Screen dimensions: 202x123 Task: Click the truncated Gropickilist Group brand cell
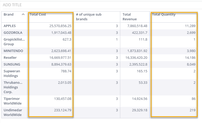pos(14,42)
